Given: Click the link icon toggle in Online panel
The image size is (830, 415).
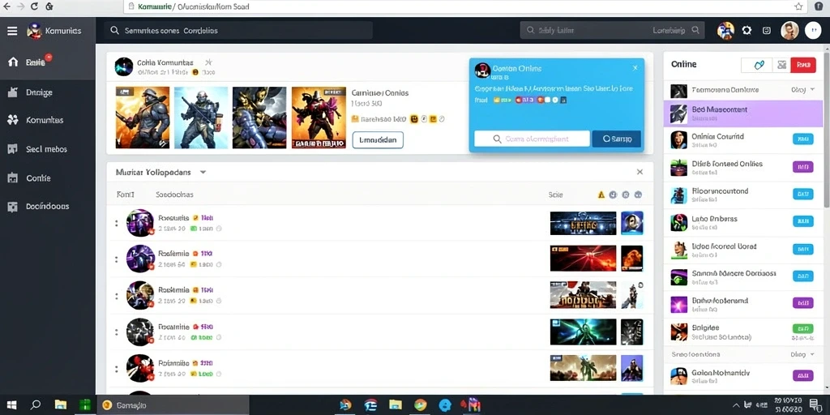Looking at the screenshot, I should coord(759,65).
